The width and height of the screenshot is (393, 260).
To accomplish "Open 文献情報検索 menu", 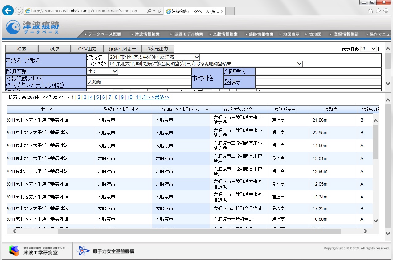I will (x=223, y=34).
